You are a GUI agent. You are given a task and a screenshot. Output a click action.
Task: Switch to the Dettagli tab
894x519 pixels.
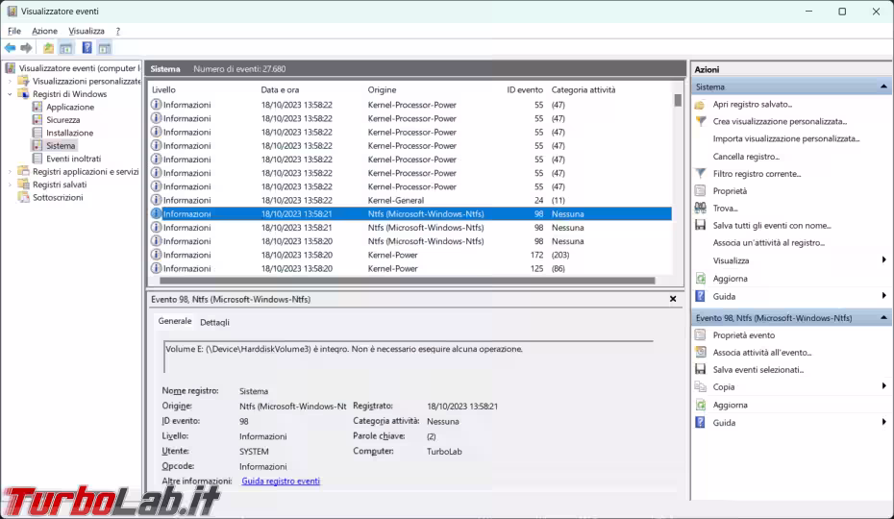215,322
